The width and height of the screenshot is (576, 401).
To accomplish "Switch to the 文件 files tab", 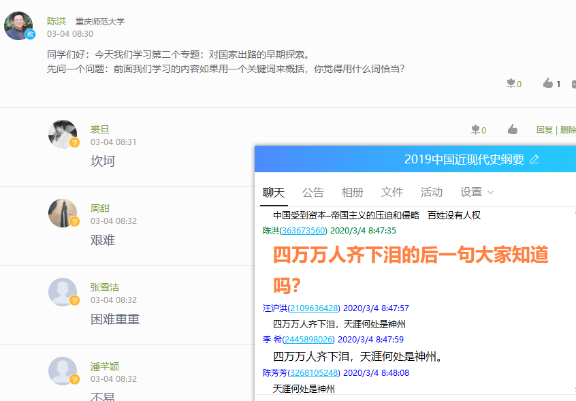I will click(x=392, y=192).
